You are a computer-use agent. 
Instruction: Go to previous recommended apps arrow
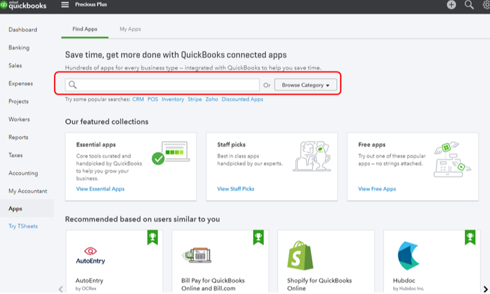pyautogui.click(x=61, y=289)
